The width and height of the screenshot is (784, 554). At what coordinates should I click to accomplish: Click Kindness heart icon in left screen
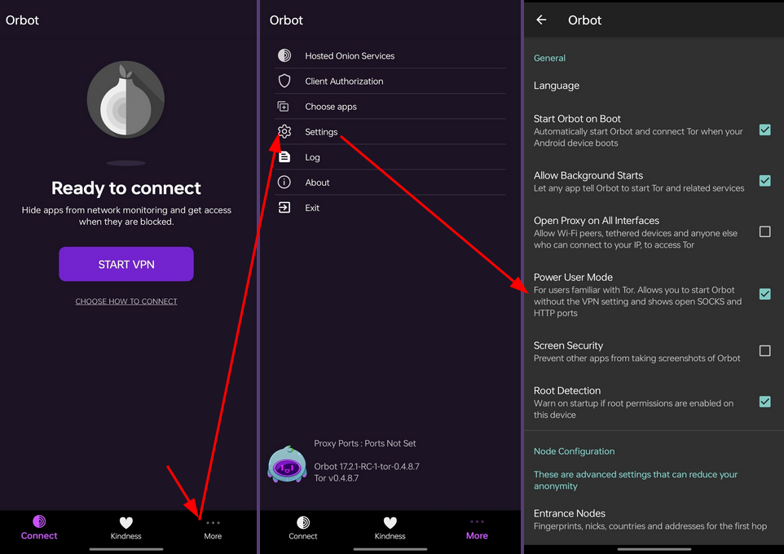pyautogui.click(x=126, y=522)
